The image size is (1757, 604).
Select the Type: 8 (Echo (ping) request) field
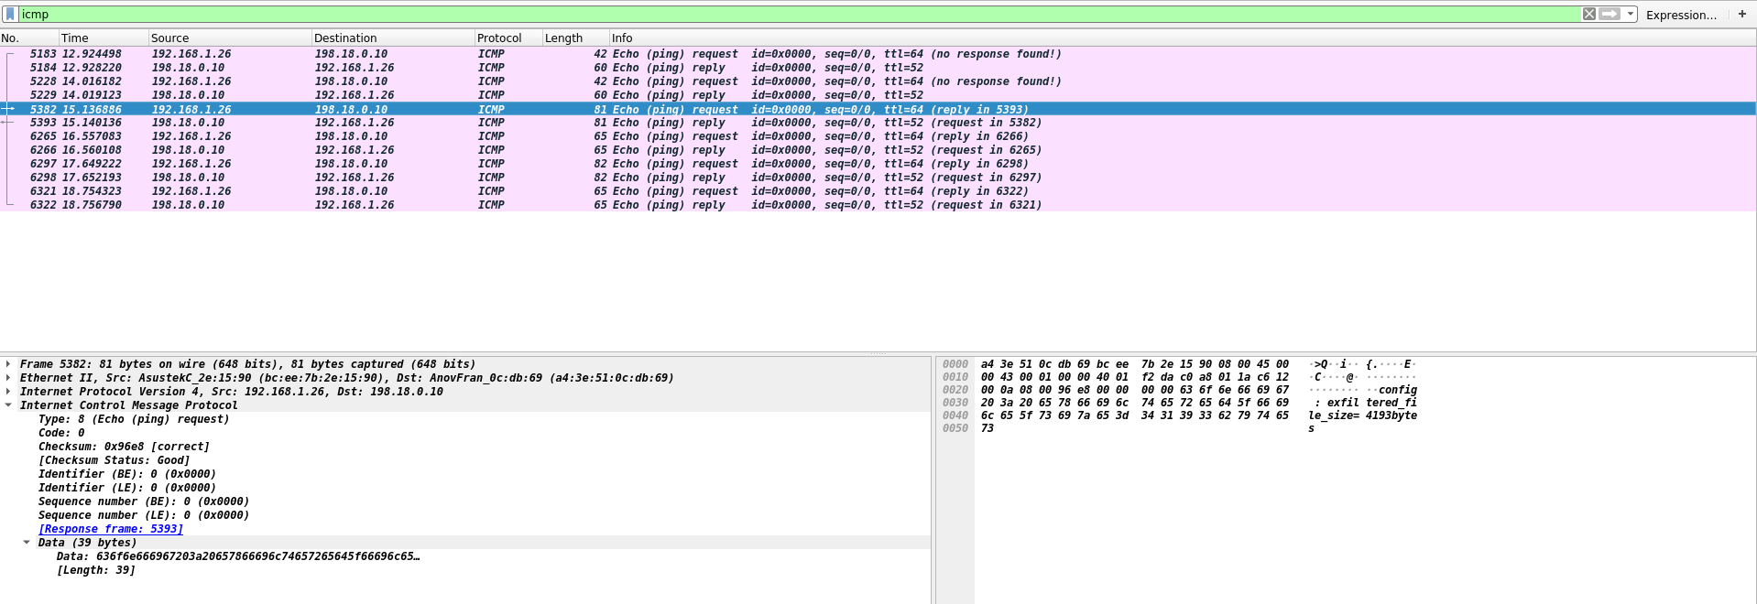pyautogui.click(x=134, y=419)
